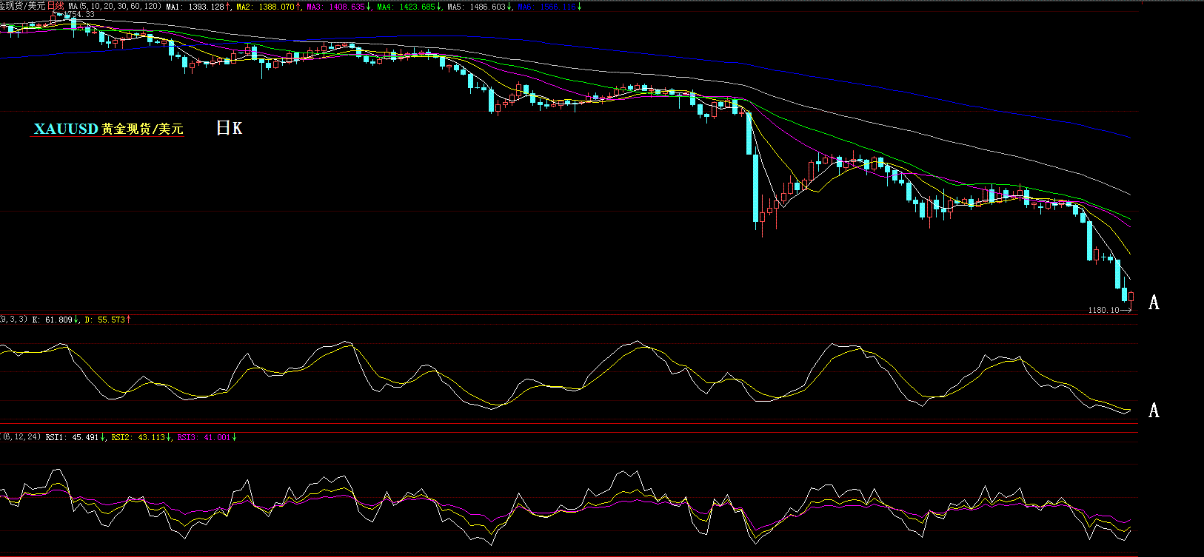Viewport: 1204px width, 557px height.
Task: Click the 1180.10 low price label
Action: [1104, 310]
